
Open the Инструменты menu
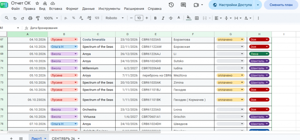point(109,9)
